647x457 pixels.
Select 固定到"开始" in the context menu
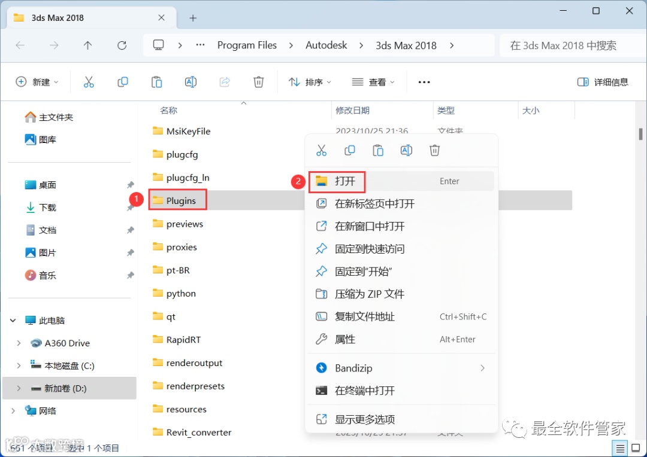401,272
